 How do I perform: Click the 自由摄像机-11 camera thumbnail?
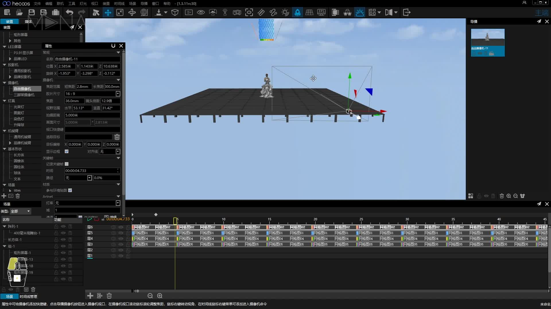pos(488,42)
